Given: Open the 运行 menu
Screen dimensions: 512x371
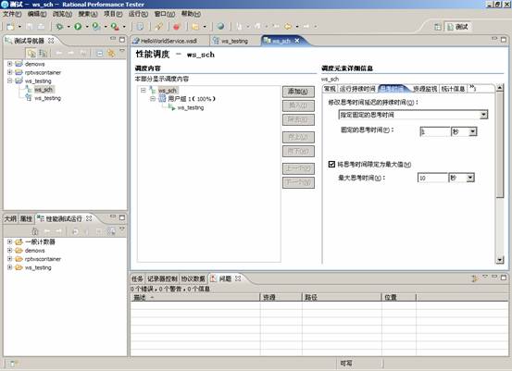Looking at the screenshot, I should click(138, 14).
